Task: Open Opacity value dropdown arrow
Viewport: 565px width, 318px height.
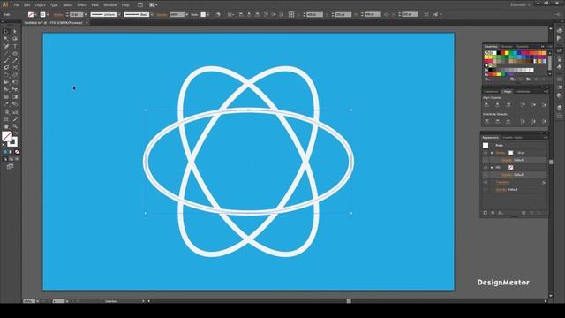Action: pos(186,14)
